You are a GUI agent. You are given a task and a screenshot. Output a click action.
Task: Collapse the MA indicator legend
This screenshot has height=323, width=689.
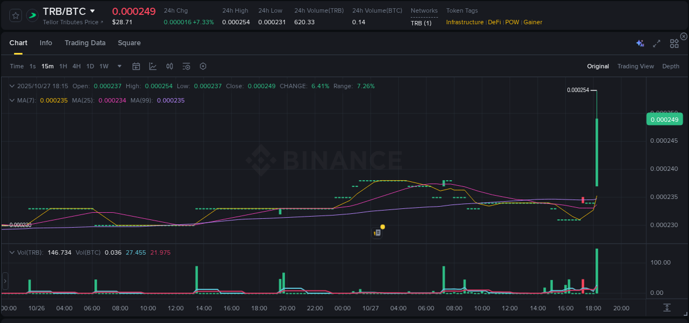click(x=12, y=100)
